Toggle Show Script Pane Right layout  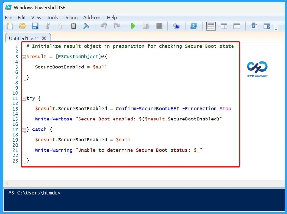pos(224,26)
